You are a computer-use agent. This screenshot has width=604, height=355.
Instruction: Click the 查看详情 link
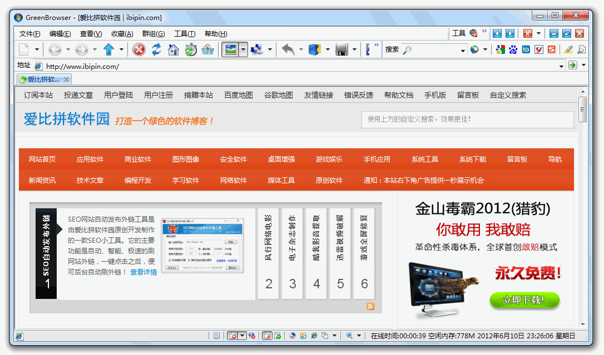tap(143, 272)
